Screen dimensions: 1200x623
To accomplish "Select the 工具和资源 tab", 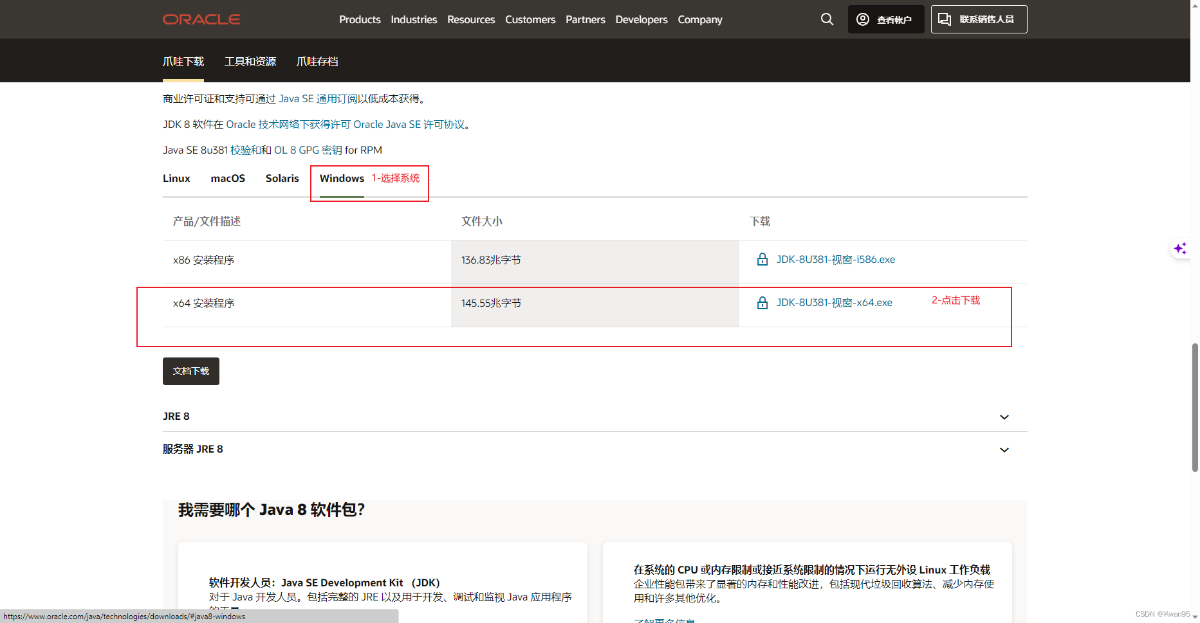I will point(250,61).
